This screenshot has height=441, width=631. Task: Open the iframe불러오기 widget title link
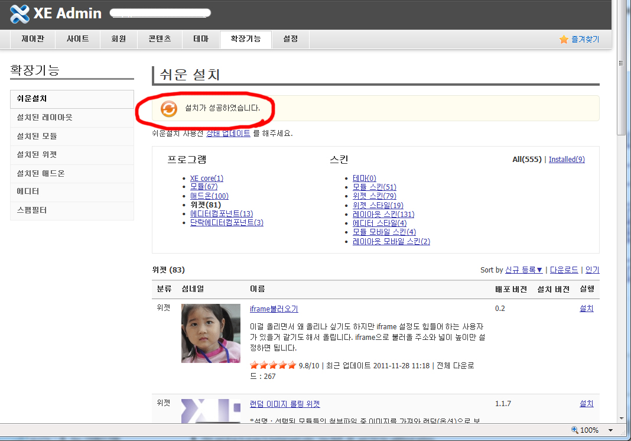(274, 309)
